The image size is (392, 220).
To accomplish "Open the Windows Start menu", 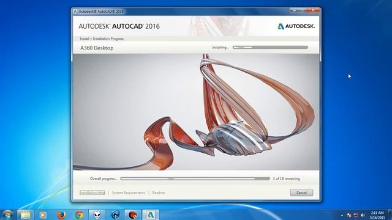I will 7,215.
